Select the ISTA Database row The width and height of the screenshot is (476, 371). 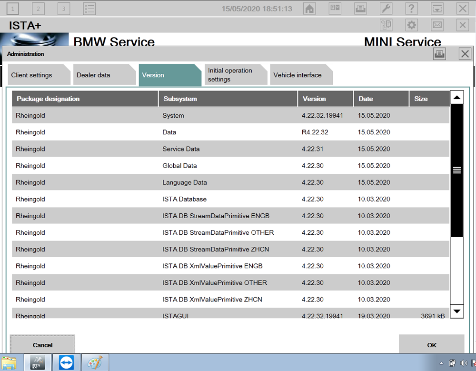pyautogui.click(x=231, y=199)
